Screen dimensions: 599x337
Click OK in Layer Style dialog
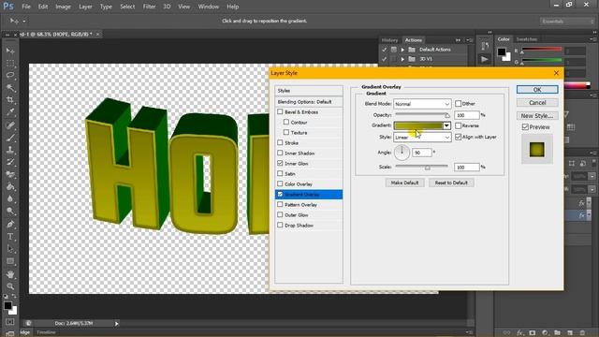pyautogui.click(x=537, y=90)
